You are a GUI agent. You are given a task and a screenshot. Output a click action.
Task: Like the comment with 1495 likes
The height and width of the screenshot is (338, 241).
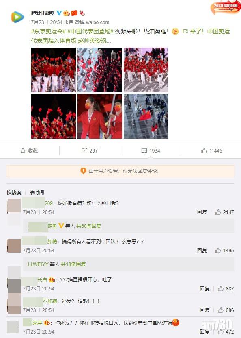point(218,250)
